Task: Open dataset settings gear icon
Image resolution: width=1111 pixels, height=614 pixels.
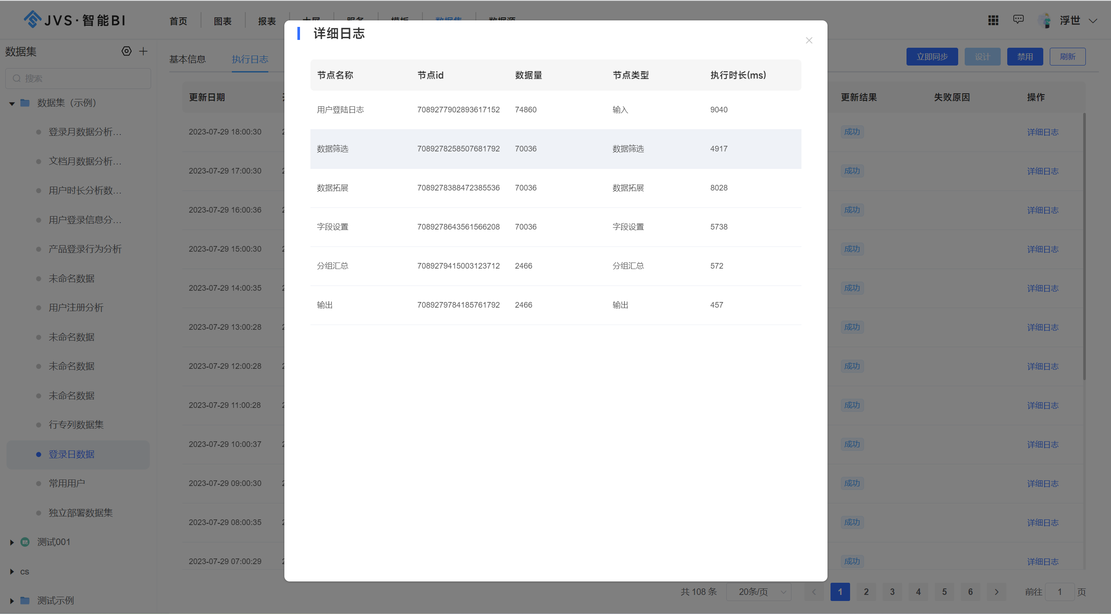Action: point(126,51)
